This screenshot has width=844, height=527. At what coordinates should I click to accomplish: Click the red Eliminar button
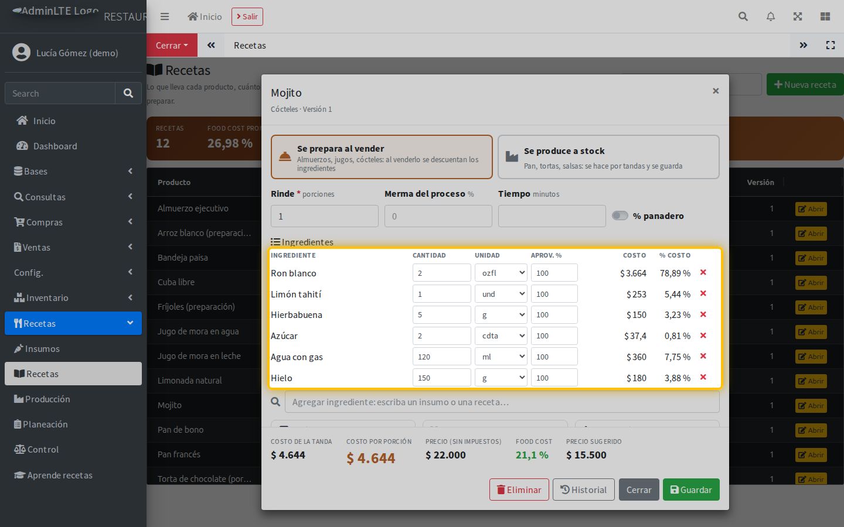point(519,490)
